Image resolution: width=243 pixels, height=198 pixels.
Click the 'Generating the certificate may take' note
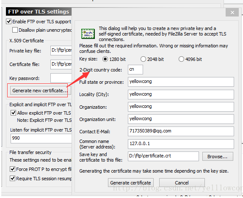tap(154, 171)
